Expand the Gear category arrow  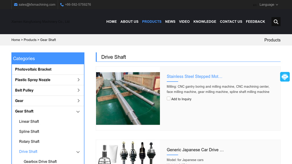[78, 101]
